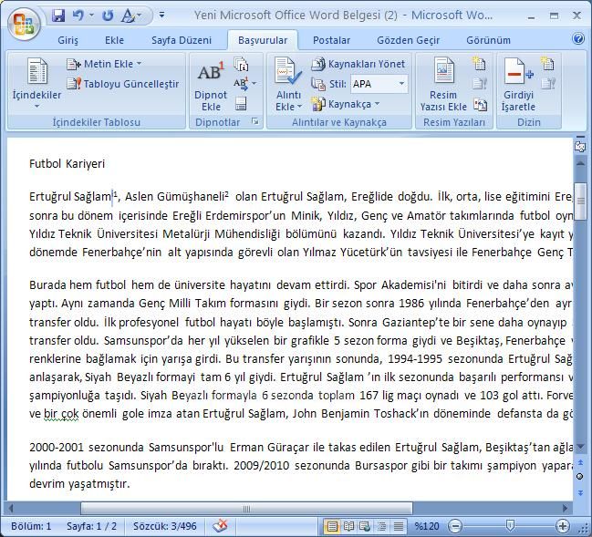The height and width of the screenshot is (537, 592).
Task: Go to next footnote icon
Action: pos(241,83)
